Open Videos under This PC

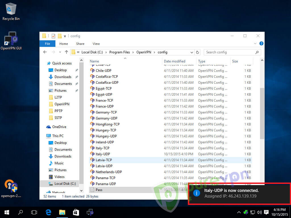click(59, 177)
